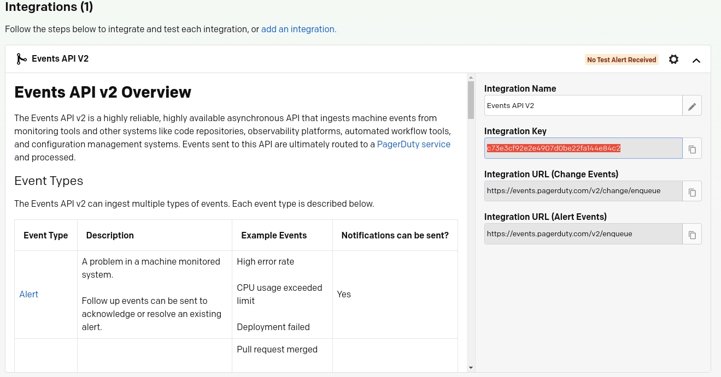The width and height of the screenshot is (721, 377).
Task: Click the Deployment failed example
Action: 273,327
